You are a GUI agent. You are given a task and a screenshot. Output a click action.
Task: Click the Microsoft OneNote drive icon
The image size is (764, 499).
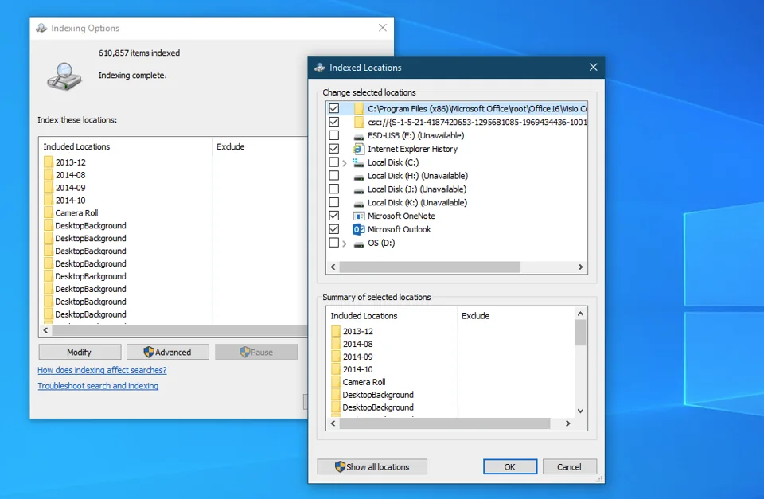tap(358, 216)
